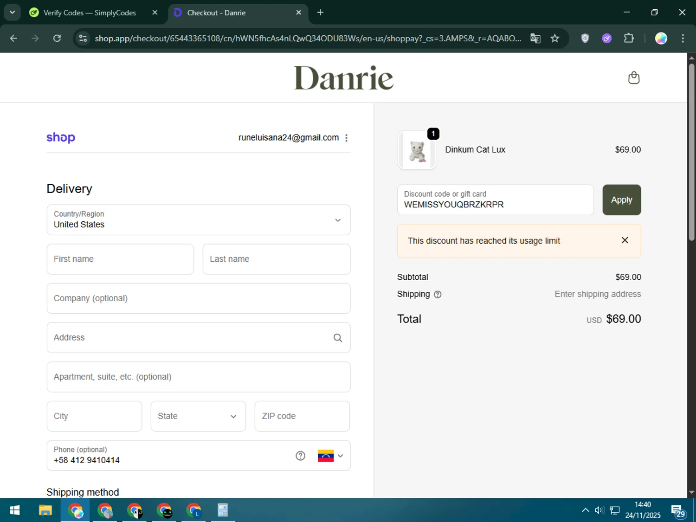Screen dimensions: 696x522
Task: Open Chrome profile avatar
Action: pos(661,38)
